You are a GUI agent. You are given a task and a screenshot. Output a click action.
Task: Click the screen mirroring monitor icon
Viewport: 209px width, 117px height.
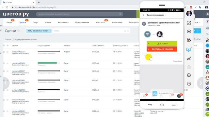189,50
